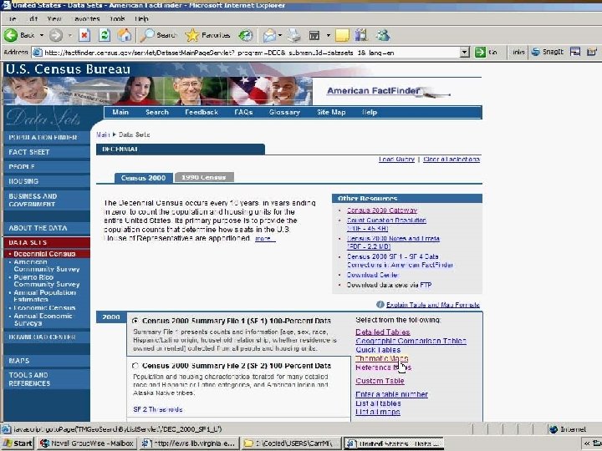Click the Mail envelope icon

(x=269, y=36)
